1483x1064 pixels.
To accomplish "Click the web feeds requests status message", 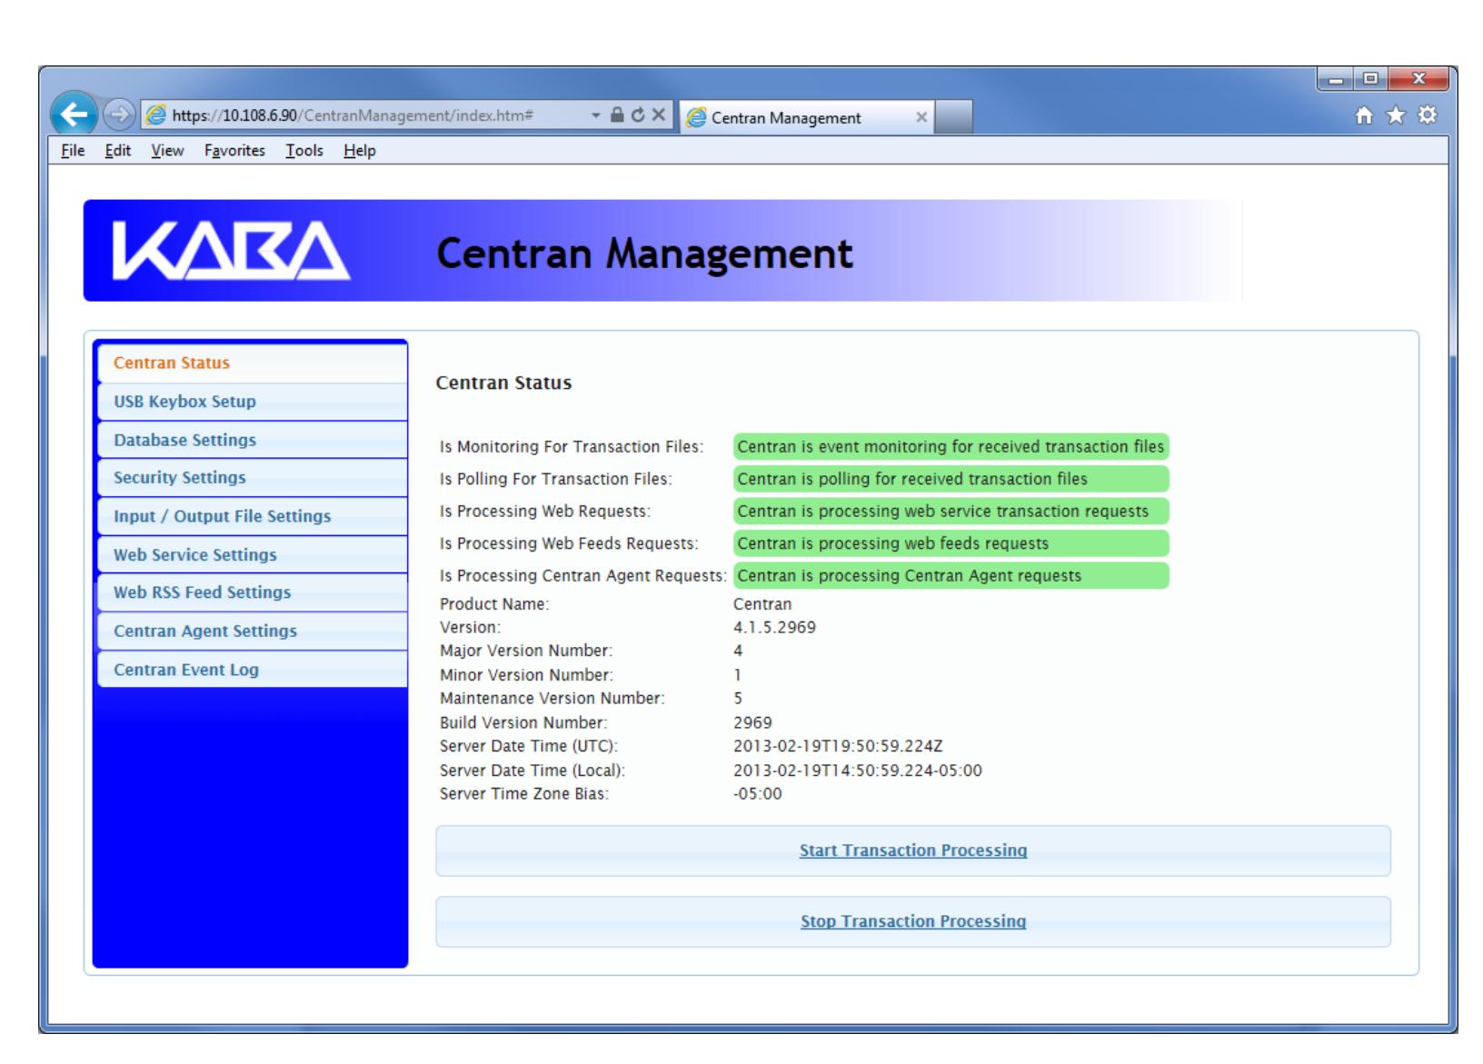I will [951, 543].
